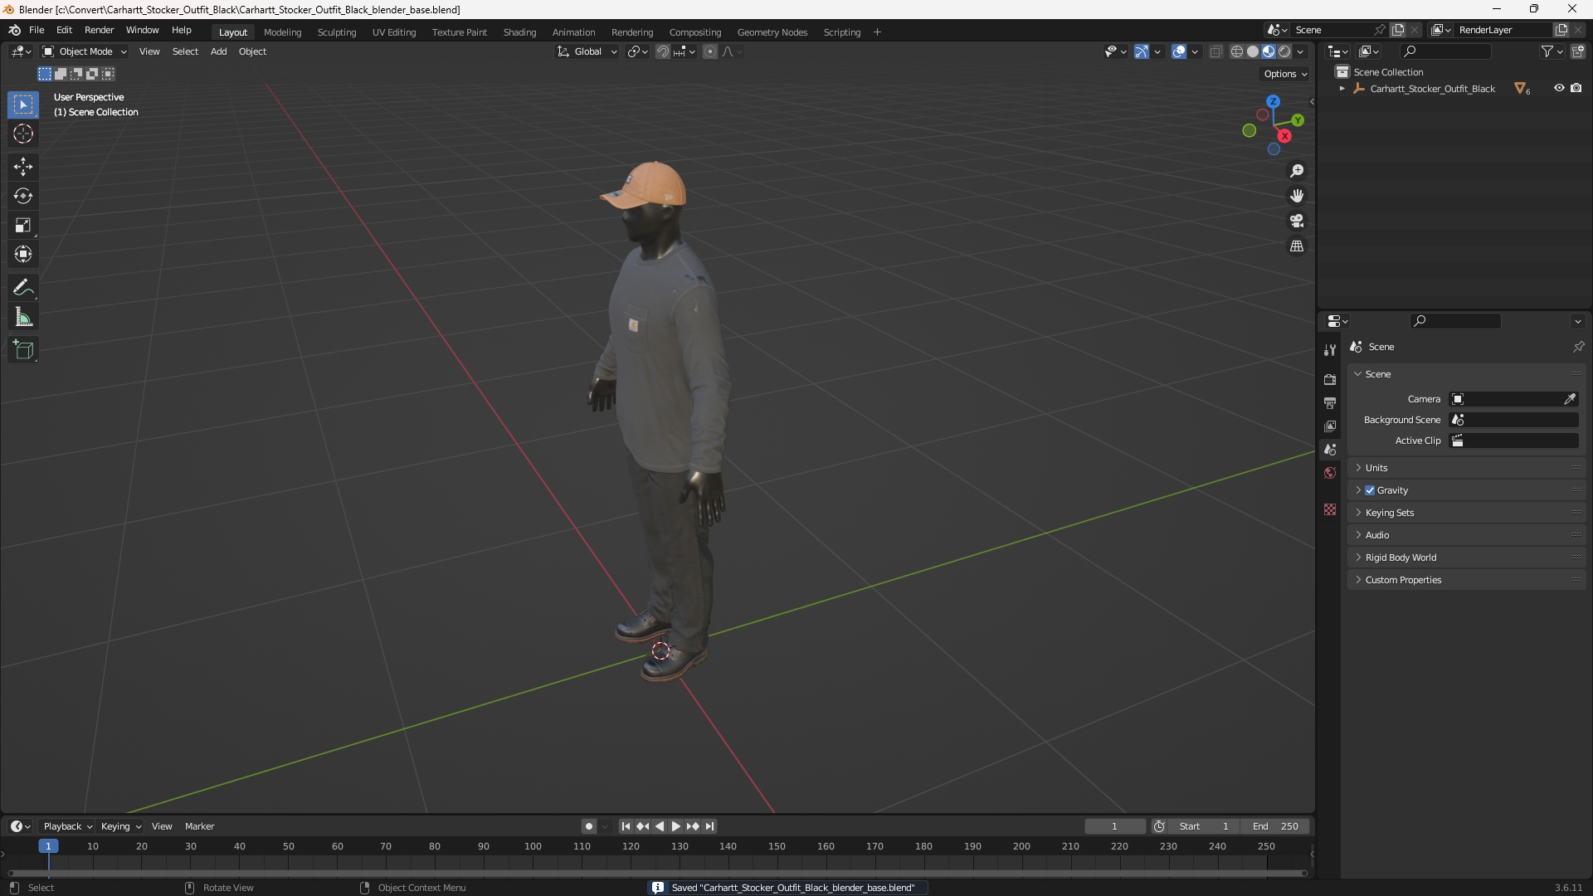This screenshot has height=896, width=1593.
Task: Select the Annotate tool
Action: [23, 288]
